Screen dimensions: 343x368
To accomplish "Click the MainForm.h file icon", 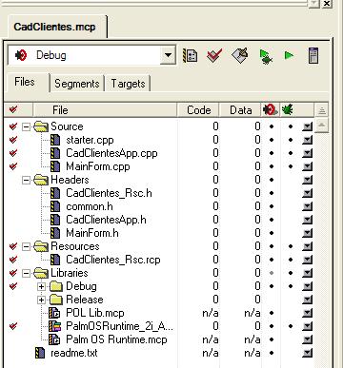I will pyautogui.click(x=55, y=233).
